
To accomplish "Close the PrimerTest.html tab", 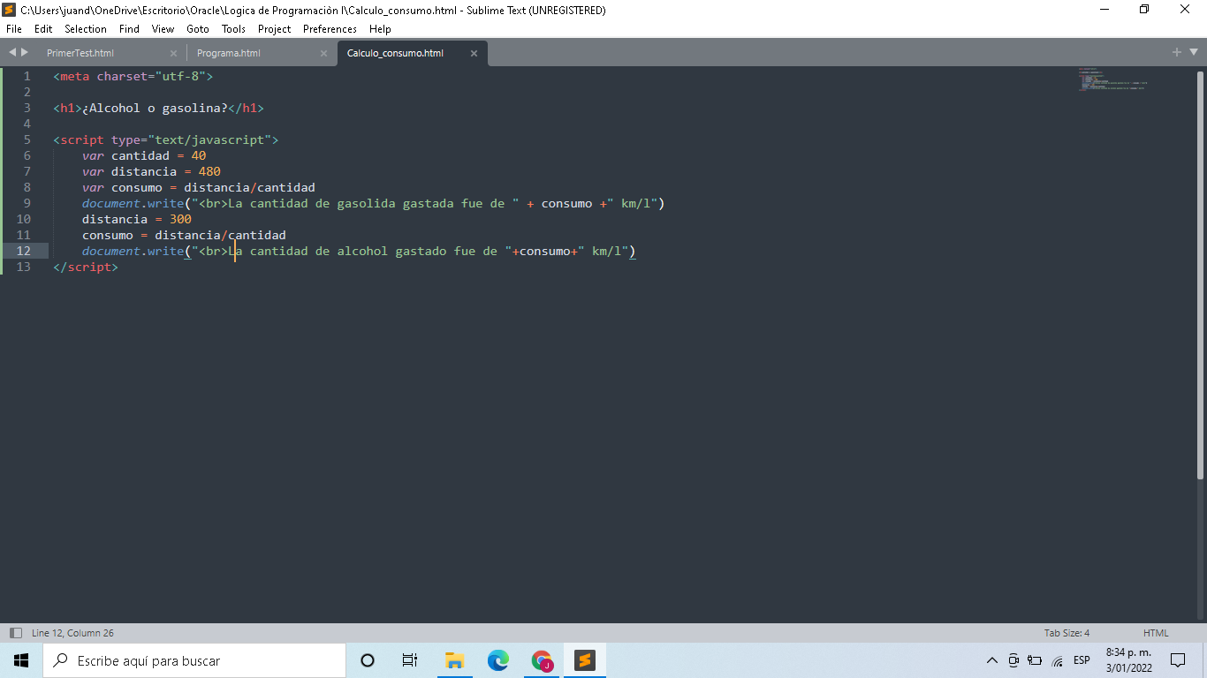I will (x=173, y=53).
